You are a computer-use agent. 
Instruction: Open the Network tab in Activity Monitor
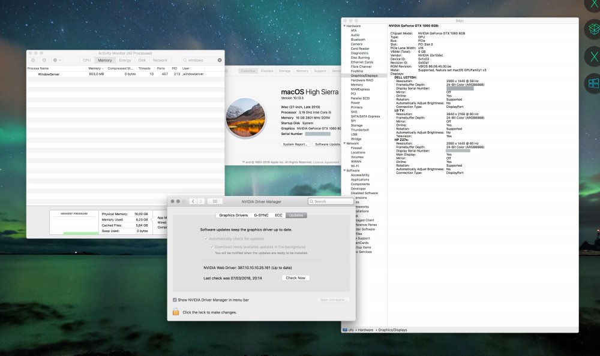tap(160, 60)
